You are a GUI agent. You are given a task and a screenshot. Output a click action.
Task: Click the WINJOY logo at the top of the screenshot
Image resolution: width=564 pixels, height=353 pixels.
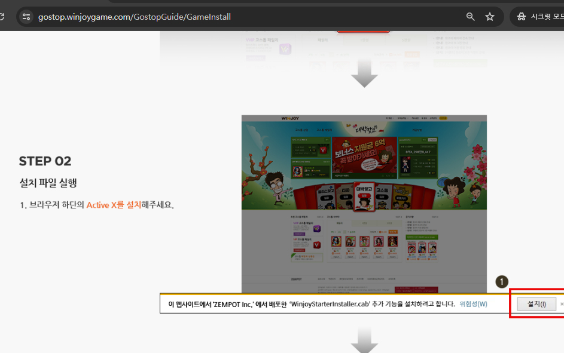pos(289,118)
